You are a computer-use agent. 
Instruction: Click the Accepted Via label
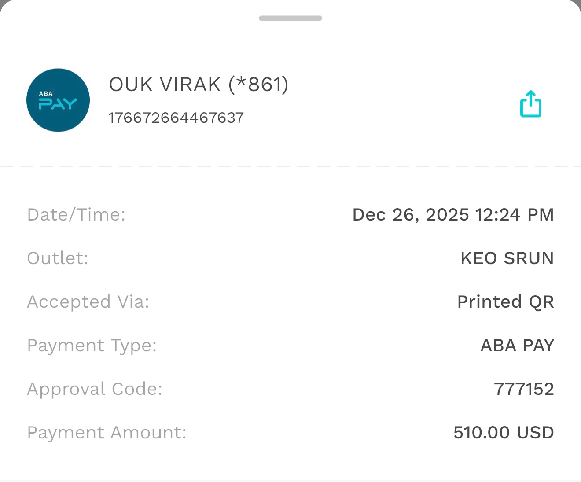coord(88,302)
